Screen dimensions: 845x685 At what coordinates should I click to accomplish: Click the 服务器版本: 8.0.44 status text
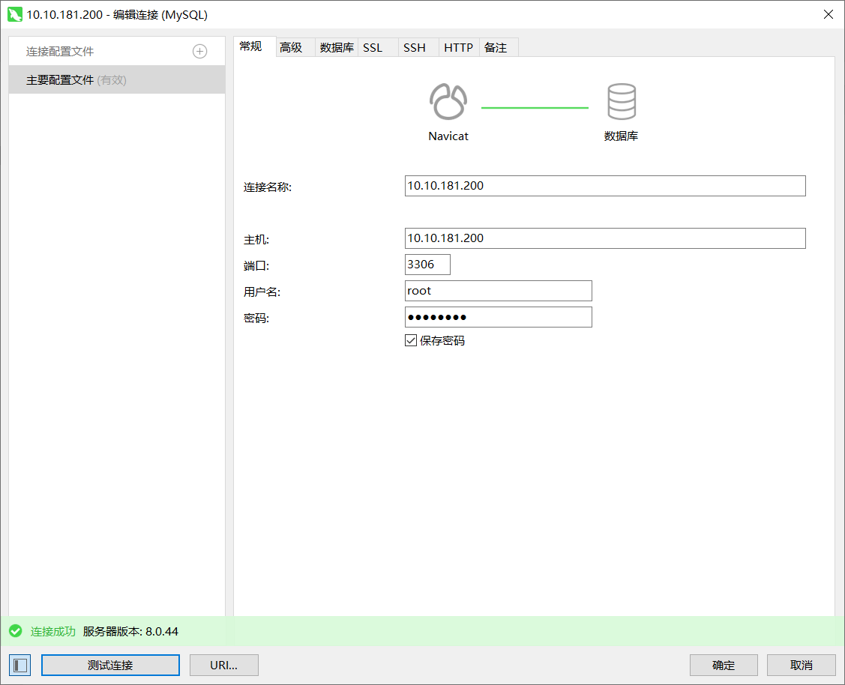(x=130, y=631)
